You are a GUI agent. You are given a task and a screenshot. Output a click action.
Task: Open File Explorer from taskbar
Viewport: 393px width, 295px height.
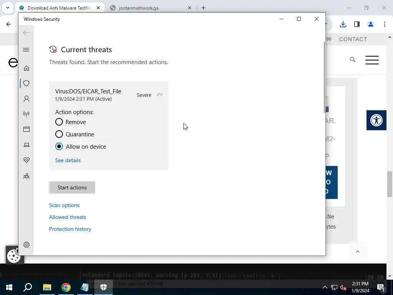pos(47,287)
